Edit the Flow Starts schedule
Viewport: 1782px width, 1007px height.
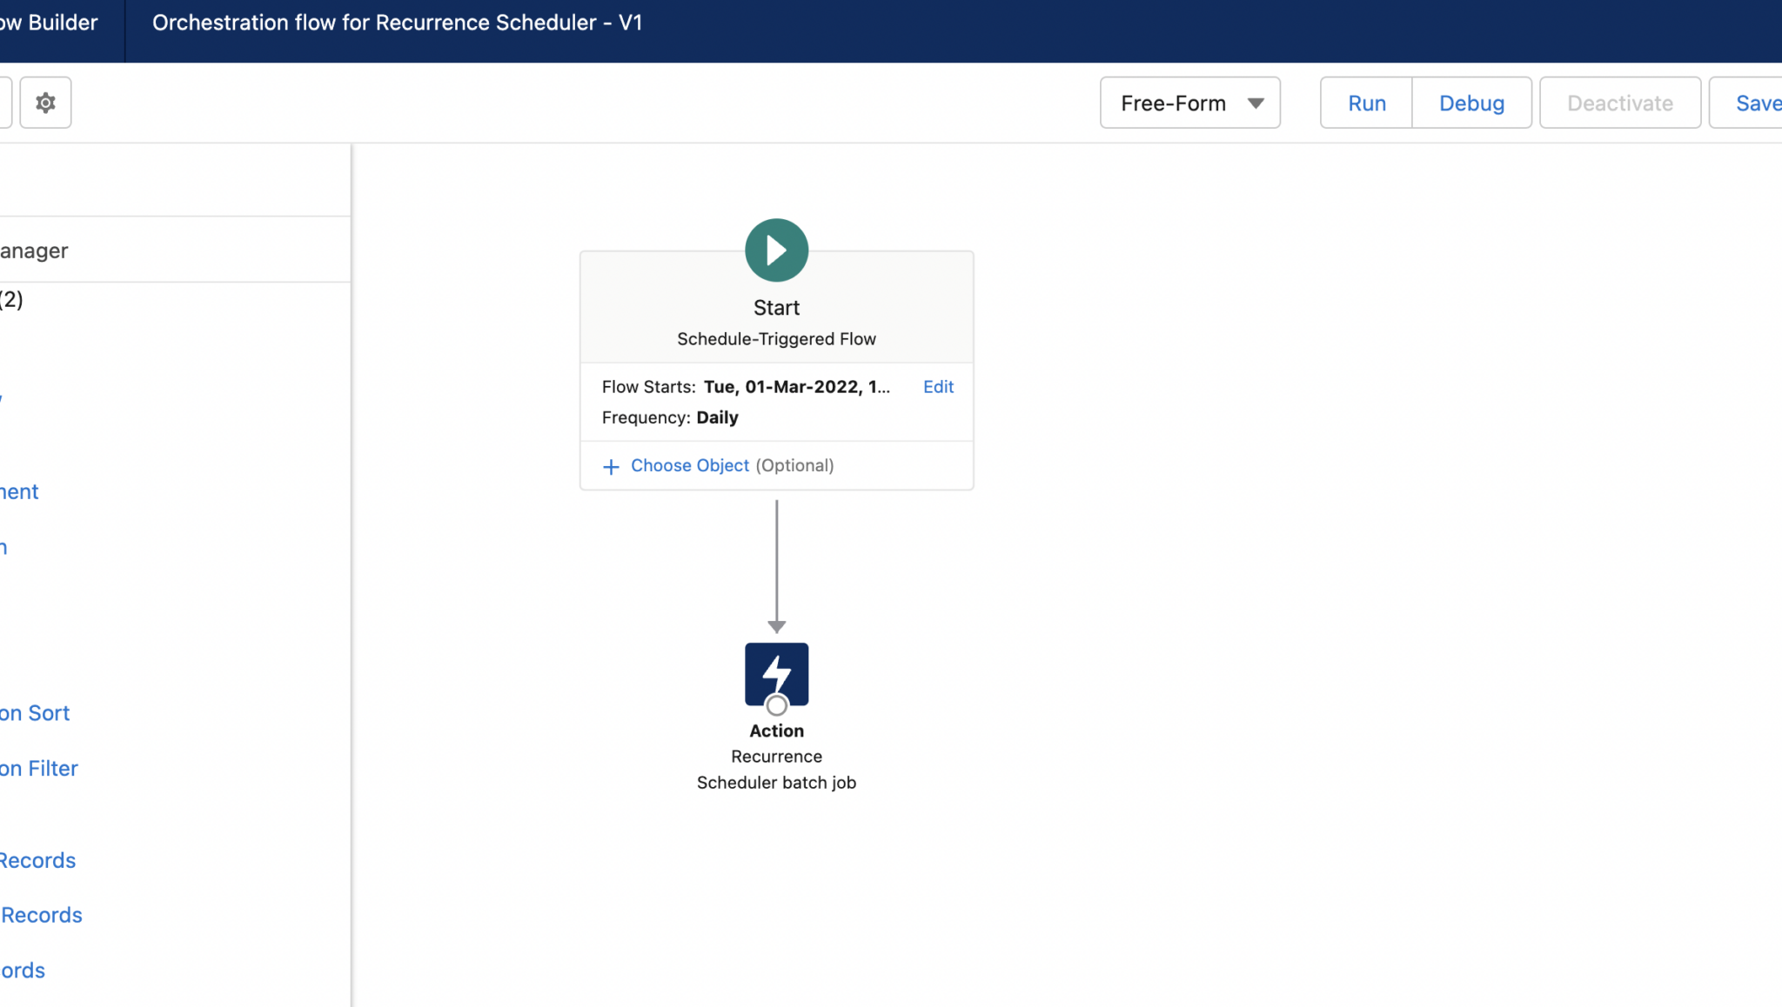tap(937, 387)
